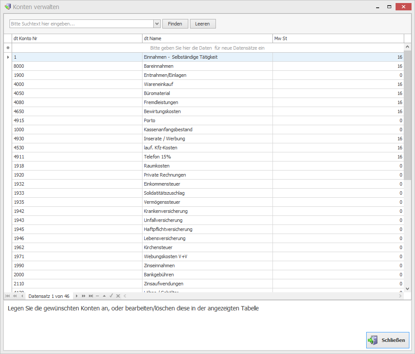The width and height of the screenshot is (415, 354).
Task: Click horizontal scroll right arrow
Action: (400, 296)
